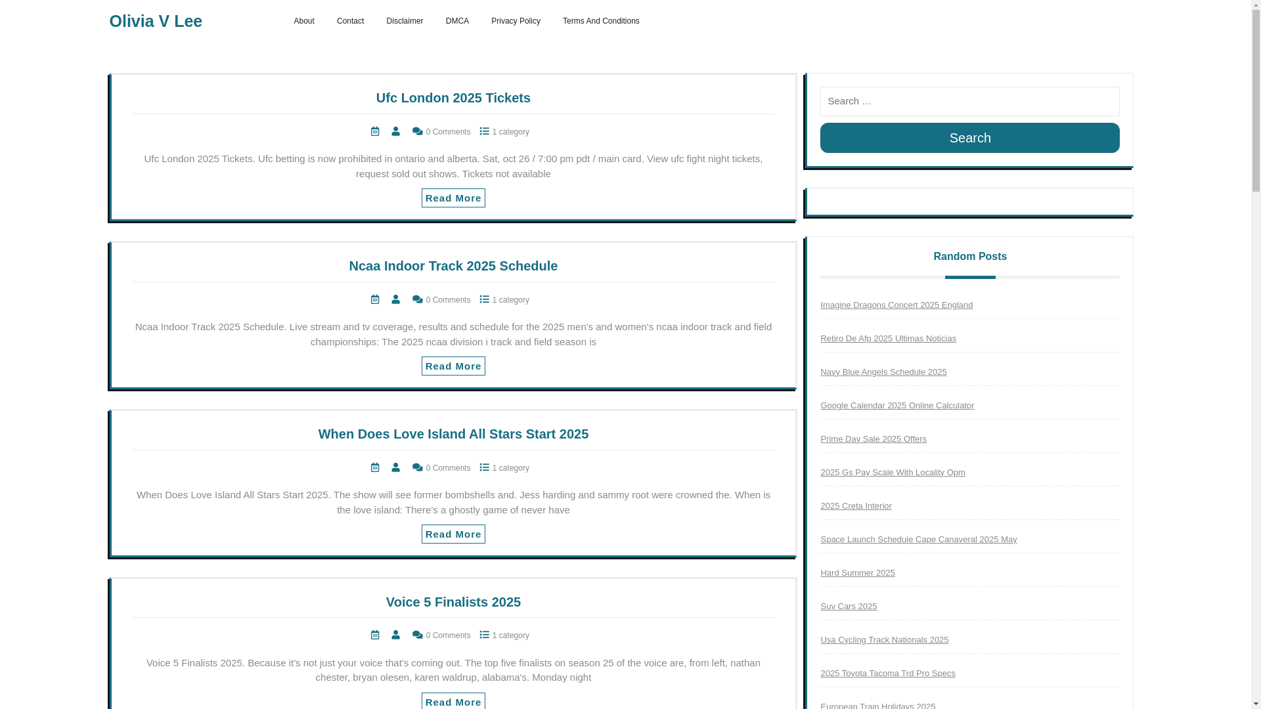The height and width of the screenshot is (709, 1261).
Task: Open Retiro De Afp 2025 Ultimas Noticias link
Action: pyautogui.click(x=888, y=338)
